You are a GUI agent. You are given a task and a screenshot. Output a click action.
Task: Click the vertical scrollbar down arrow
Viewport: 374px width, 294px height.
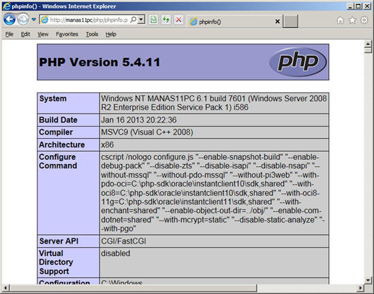[368, 280]
